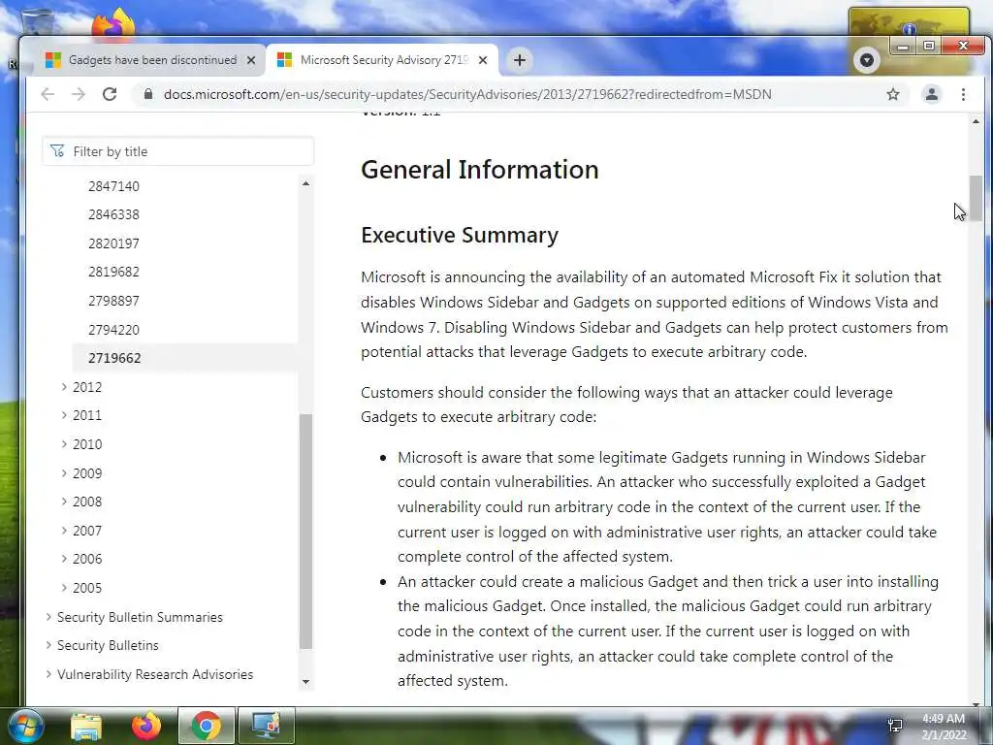
Task: Expand the 2010 tree node
Action: (64, 444)
